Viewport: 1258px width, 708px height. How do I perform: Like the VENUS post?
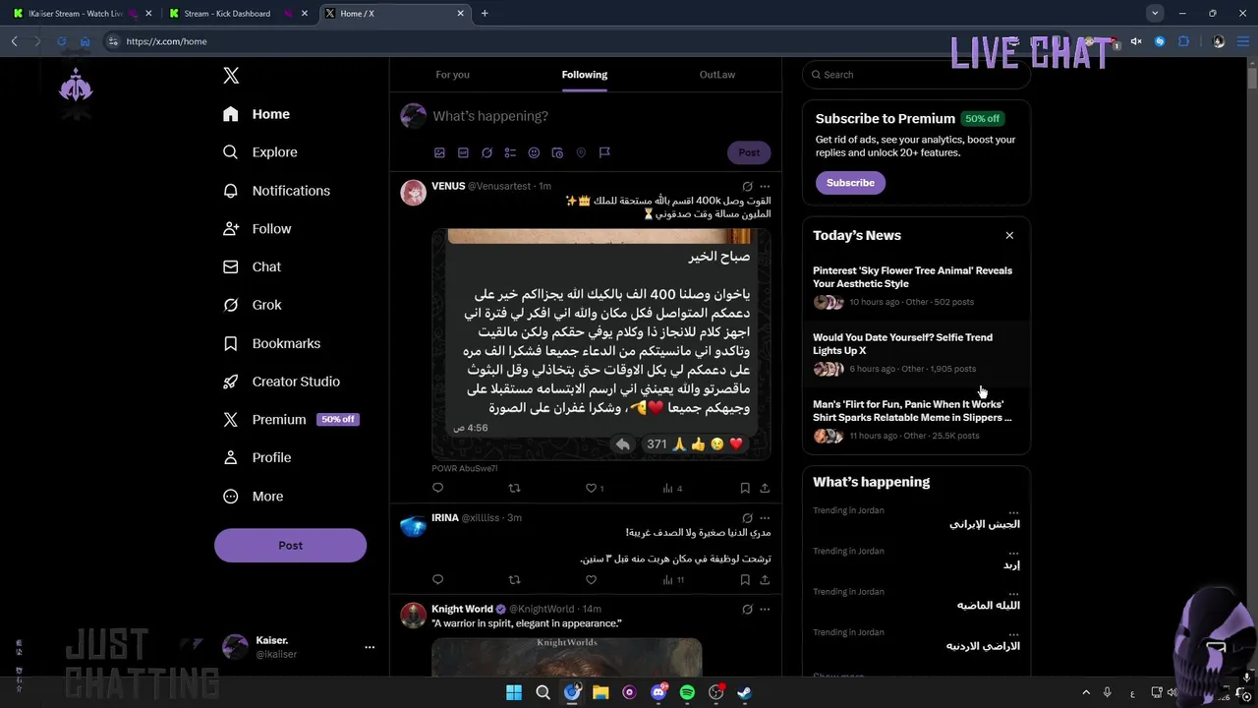pos(591,488)
